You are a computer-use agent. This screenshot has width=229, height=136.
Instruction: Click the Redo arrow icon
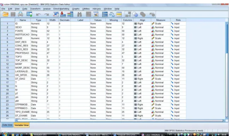47,15
